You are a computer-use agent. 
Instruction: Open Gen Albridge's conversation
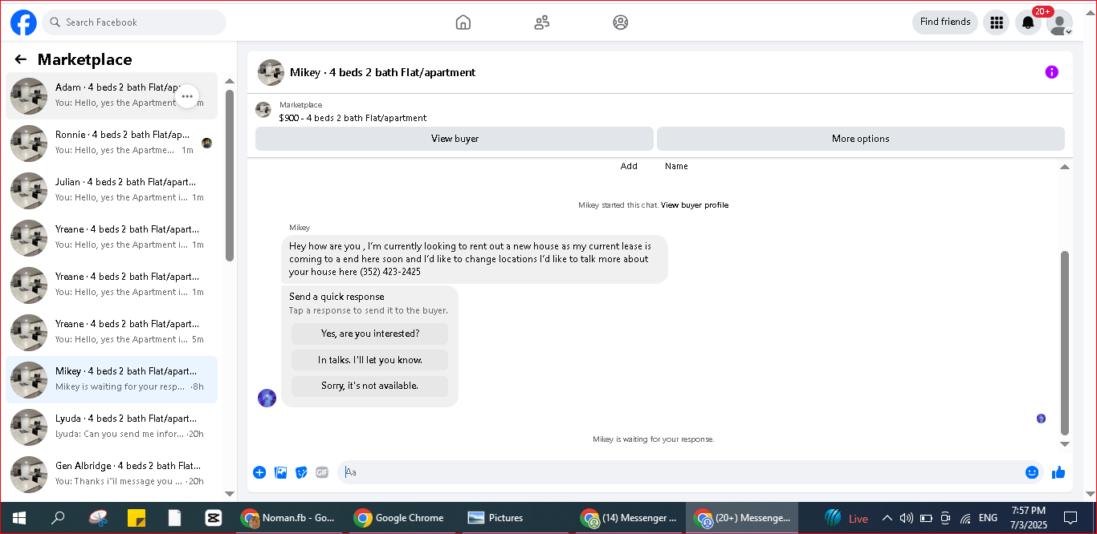(112, 474)
